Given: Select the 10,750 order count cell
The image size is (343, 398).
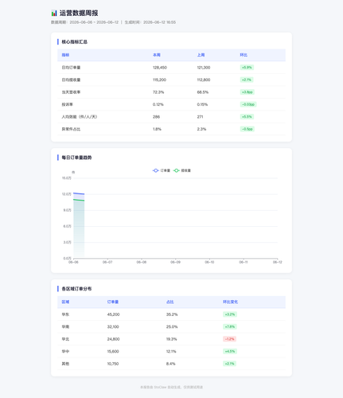Looking at the screenshot, I should click(113, 364).
